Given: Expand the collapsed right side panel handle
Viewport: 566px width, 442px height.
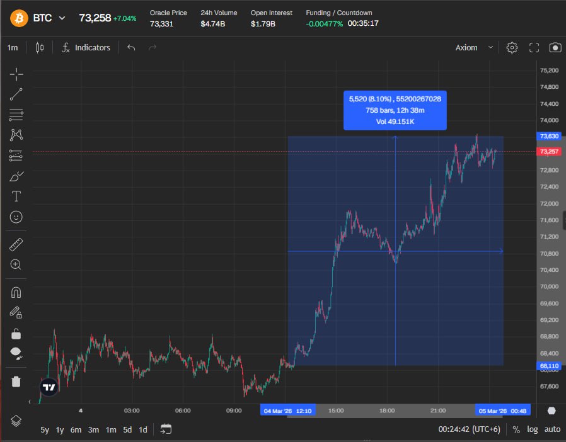Looking at the screenshot, I should tap(564, 220).
